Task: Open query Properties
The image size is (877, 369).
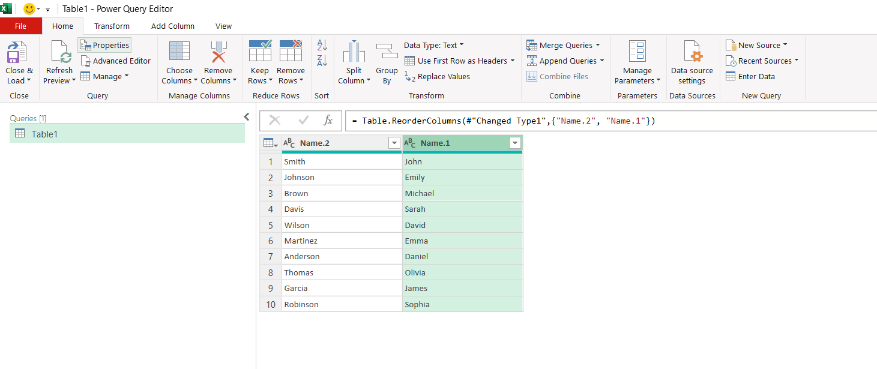Action: click(x=104, y=45)
